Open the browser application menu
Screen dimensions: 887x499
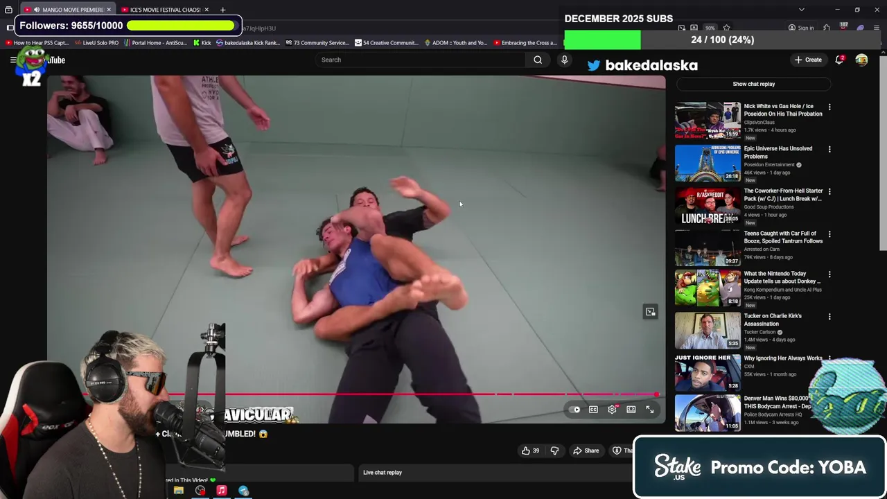877,28
